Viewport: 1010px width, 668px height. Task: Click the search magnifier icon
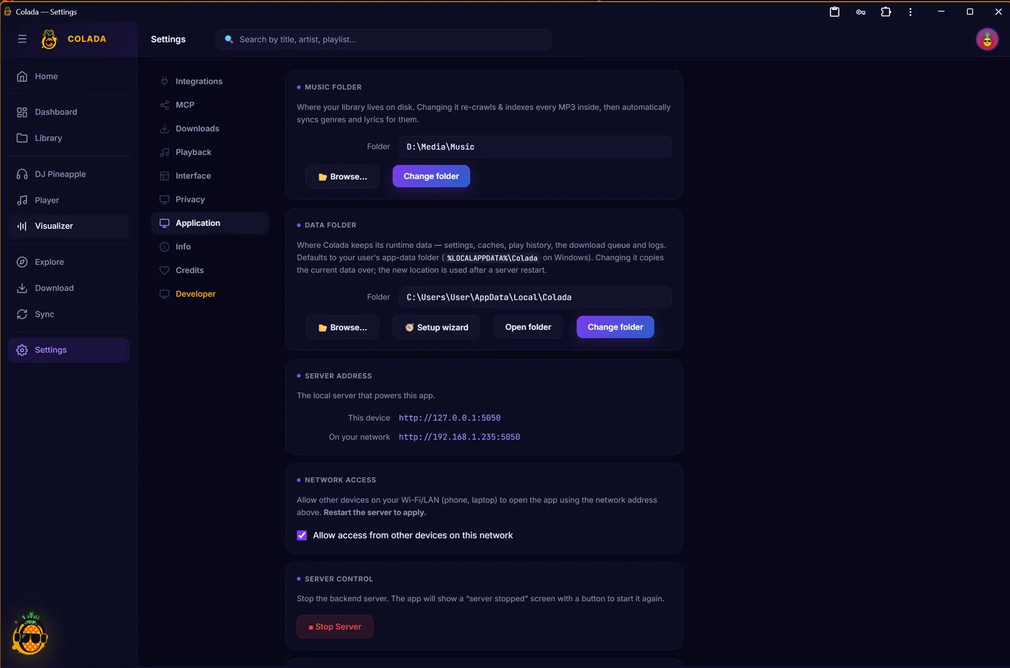tap(229, 40)
